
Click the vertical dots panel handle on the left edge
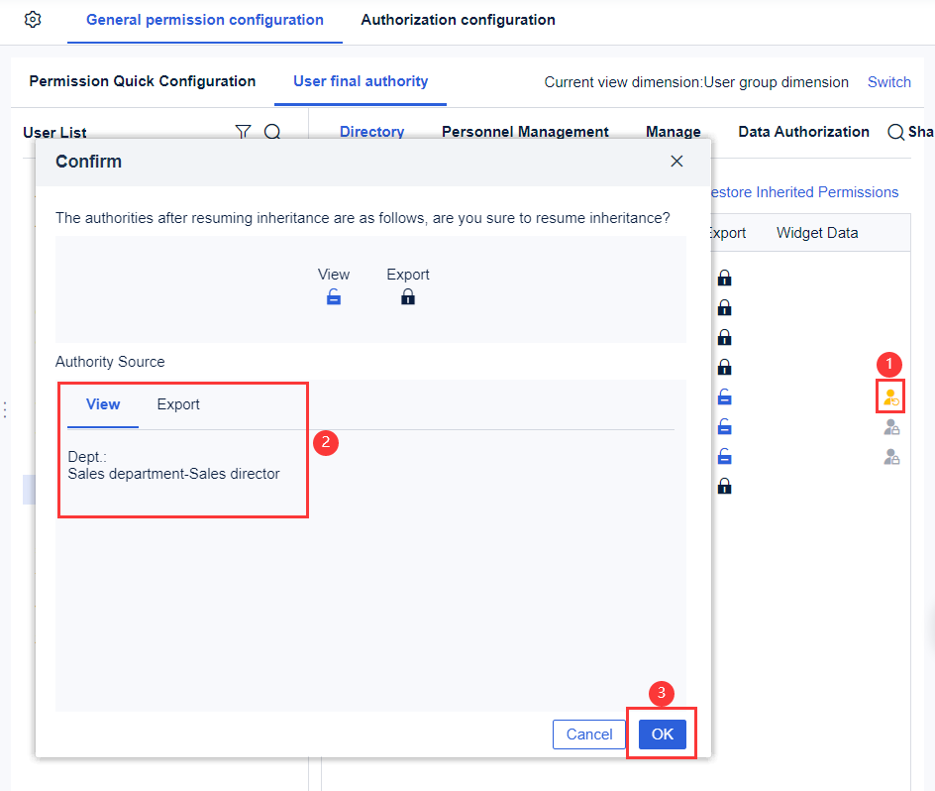pyautogui.click(x=5, y=409)
